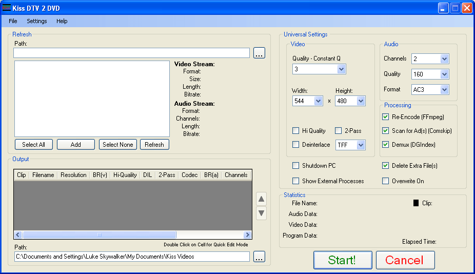Screen dimensions: 475x274
Task: Minimize the Kiss DTV 2 DVD window
Action: coord(443,8)
